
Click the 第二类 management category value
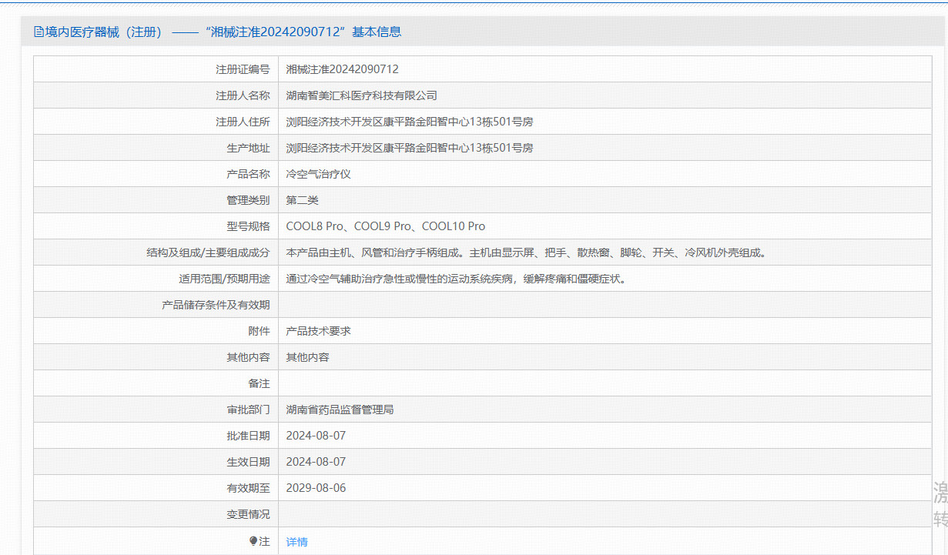(302, 200)
